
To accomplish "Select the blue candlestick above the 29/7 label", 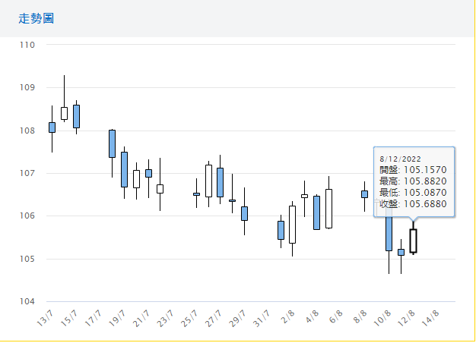I will [244, 213].
